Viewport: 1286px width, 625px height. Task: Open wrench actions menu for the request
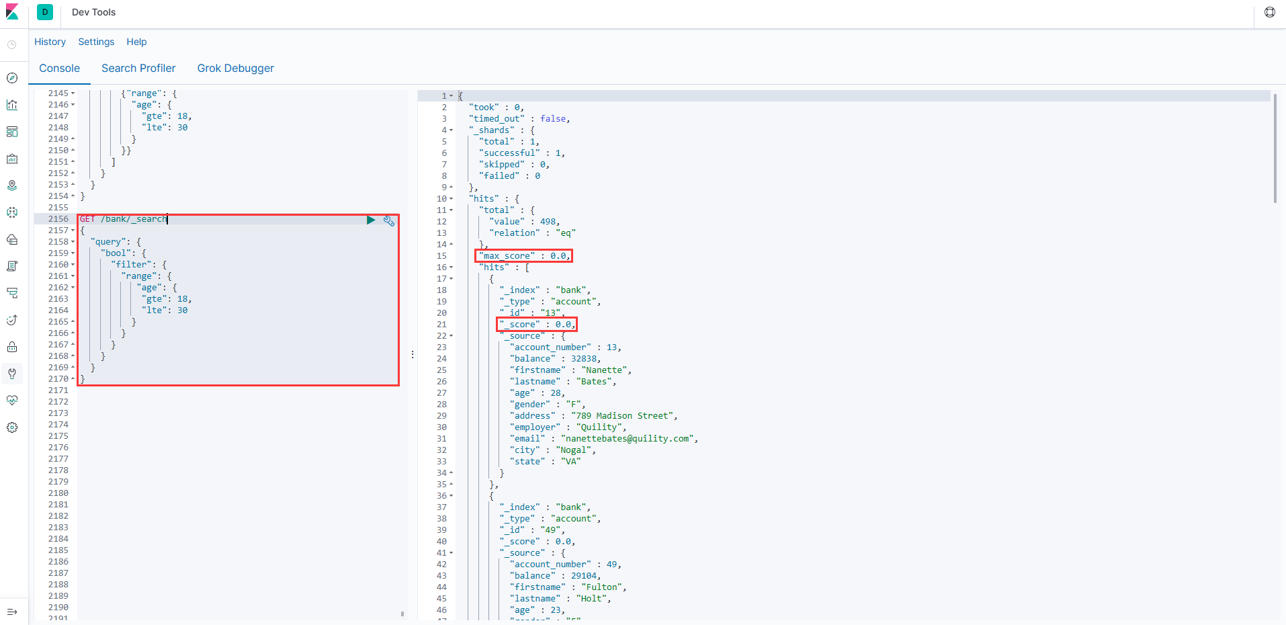click(389, 220)
